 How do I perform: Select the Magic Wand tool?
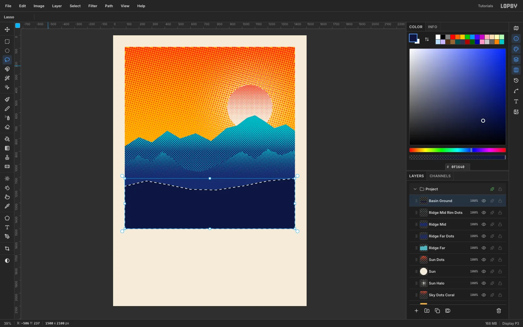(7, 78)
